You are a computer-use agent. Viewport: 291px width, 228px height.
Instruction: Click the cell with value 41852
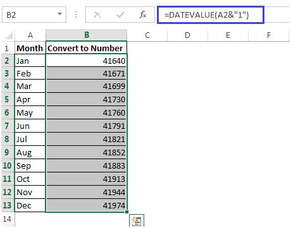click(x=86, y=152)
